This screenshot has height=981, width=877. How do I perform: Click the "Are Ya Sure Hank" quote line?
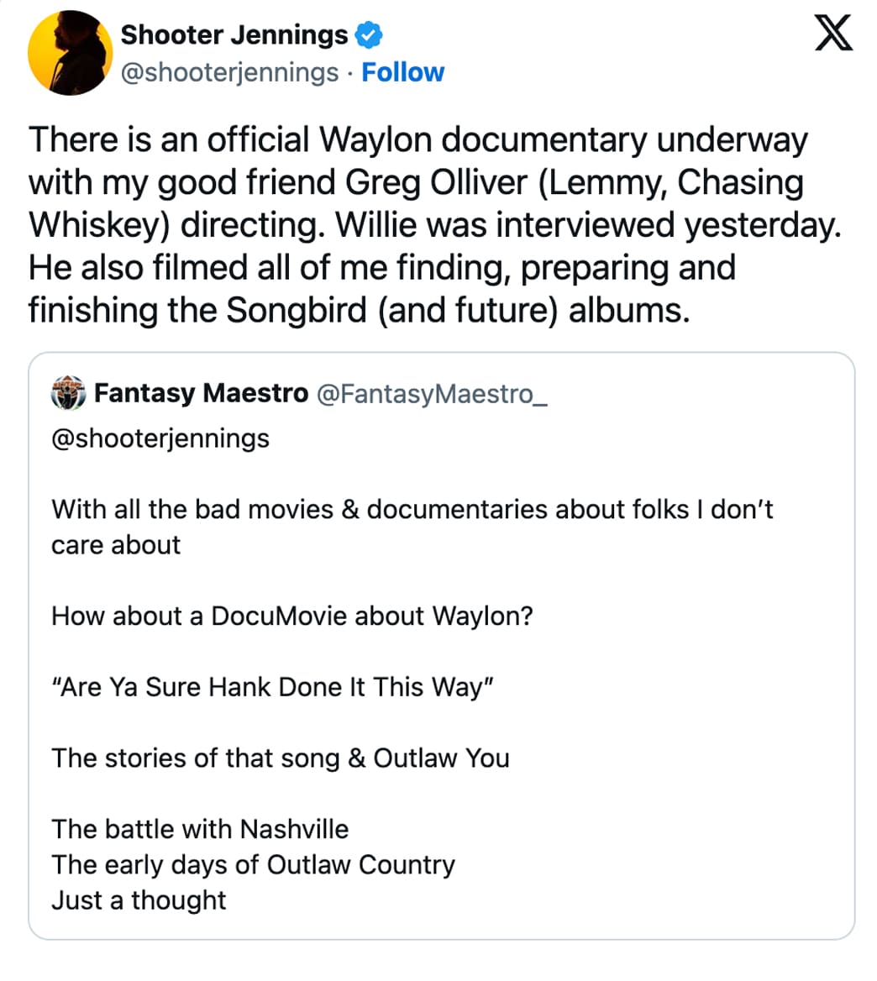coord(272,687)
